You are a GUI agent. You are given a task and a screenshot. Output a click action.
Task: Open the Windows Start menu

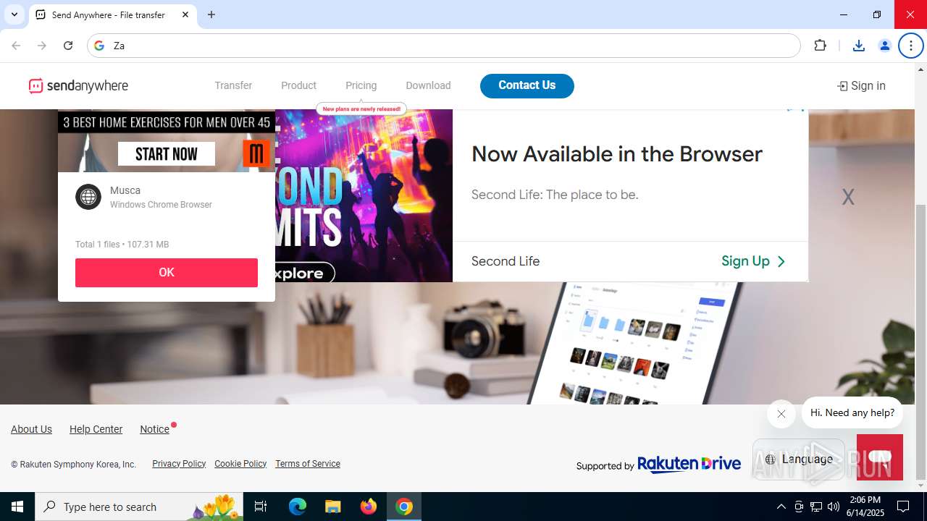pyautogui.click(x=17, y=507)
